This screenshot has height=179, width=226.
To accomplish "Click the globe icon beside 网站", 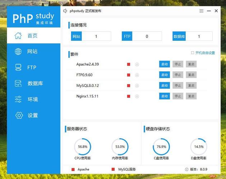I will [18, 52].
